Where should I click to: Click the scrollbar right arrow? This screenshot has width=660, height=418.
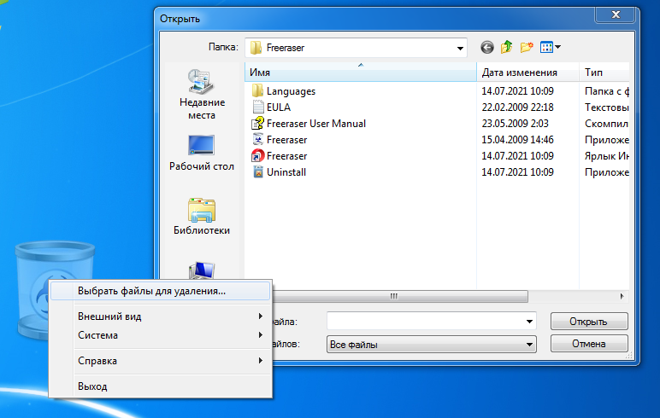coord(622,296)
